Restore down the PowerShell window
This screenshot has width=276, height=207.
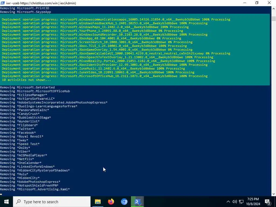tap(257, 3)
